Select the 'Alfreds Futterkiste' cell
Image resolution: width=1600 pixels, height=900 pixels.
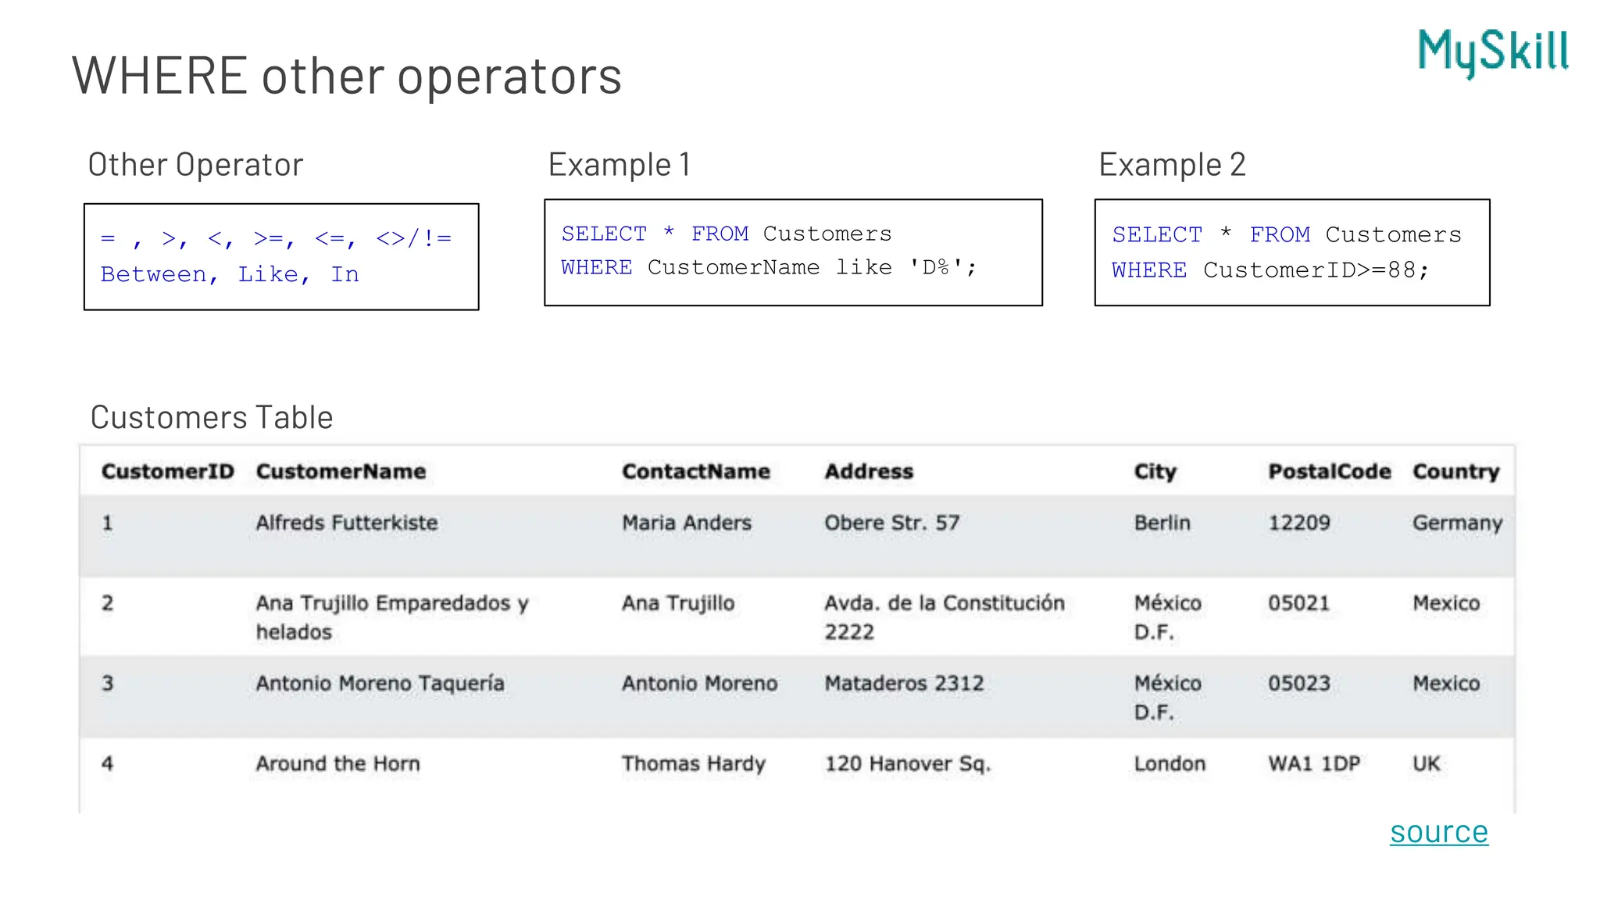(347, 523)
